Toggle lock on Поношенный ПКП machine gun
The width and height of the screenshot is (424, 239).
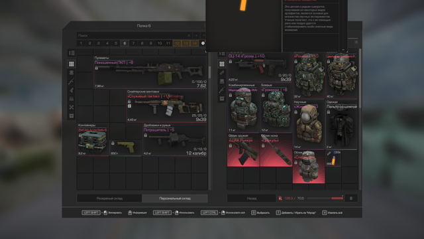[x=96, y=68]
